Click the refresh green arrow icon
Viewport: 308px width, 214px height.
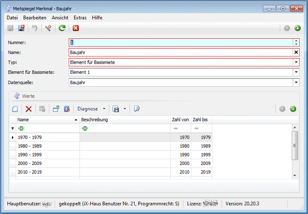click(62, 28)
